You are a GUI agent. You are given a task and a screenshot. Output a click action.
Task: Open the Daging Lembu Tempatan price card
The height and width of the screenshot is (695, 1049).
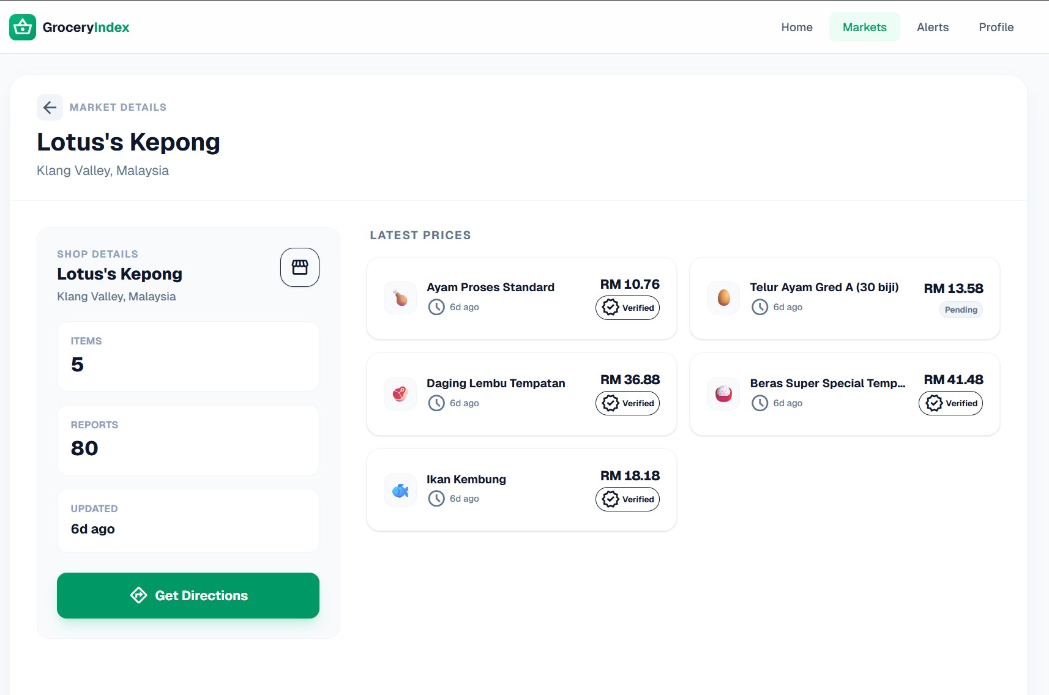click(x=521, y=394)
